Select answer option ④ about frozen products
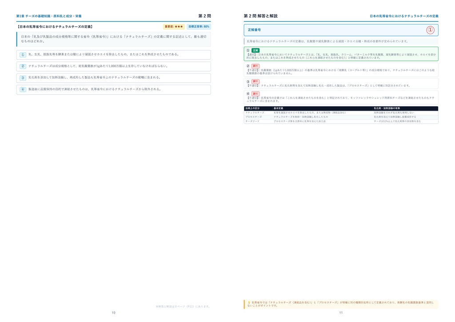455x322 pixels. pos(113,89)
